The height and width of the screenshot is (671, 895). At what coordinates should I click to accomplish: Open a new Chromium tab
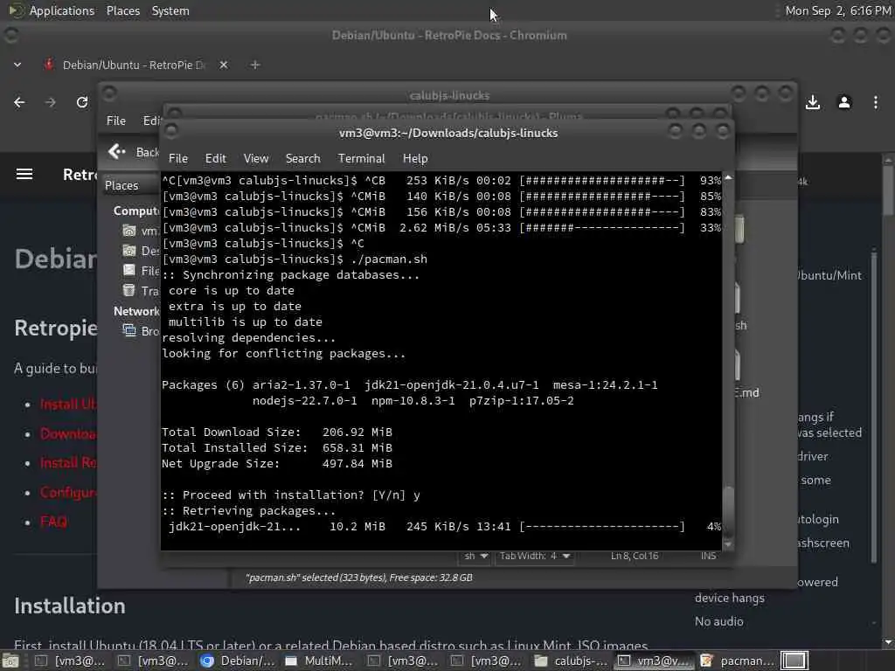click(x=255, y=65)
